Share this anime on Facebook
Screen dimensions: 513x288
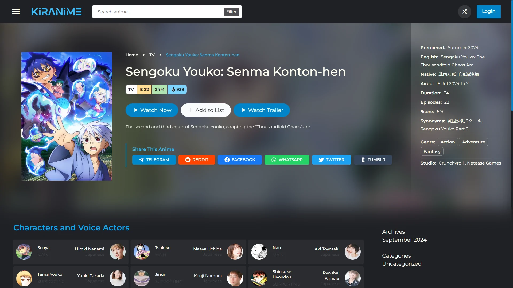240,160
